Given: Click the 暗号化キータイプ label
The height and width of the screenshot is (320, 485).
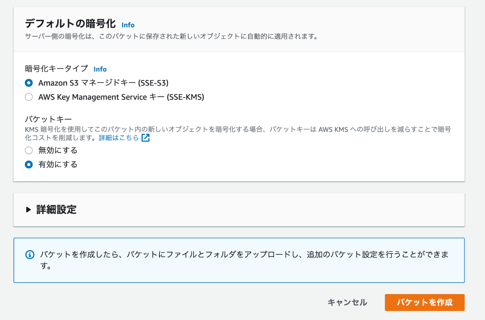Looking at the screenshot, I should tap(56, 69).
